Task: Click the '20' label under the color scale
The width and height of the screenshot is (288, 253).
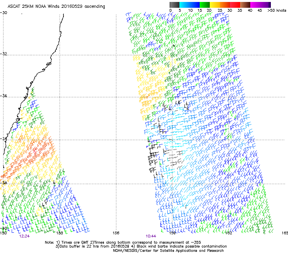Action: [x=209, y=11]
